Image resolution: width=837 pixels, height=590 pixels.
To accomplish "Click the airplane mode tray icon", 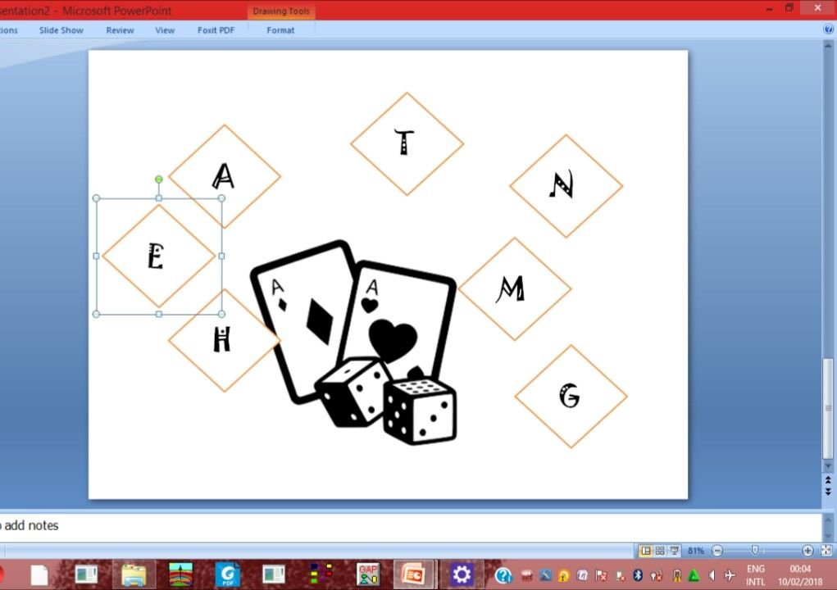I will (x=730, y=575).
